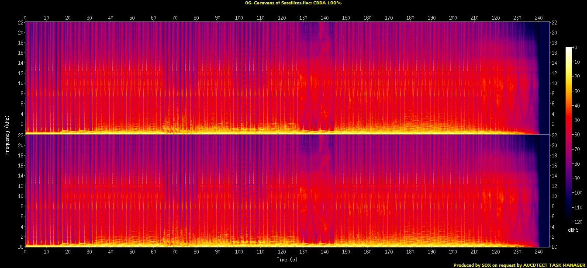This screenshot has height=268, width=587.
Task: Click the lower channel spectrogram near 70 seconds
Action: pyautogui.click(x=175, y=192)
